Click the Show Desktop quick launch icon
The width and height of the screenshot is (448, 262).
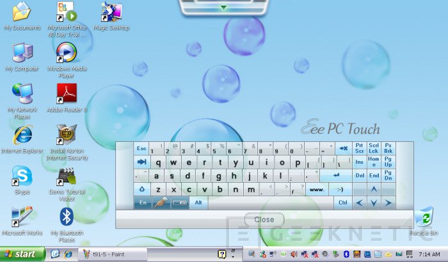[55, 254]
